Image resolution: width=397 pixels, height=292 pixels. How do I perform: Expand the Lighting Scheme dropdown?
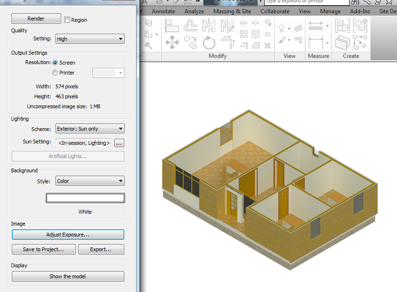point(90,129)
